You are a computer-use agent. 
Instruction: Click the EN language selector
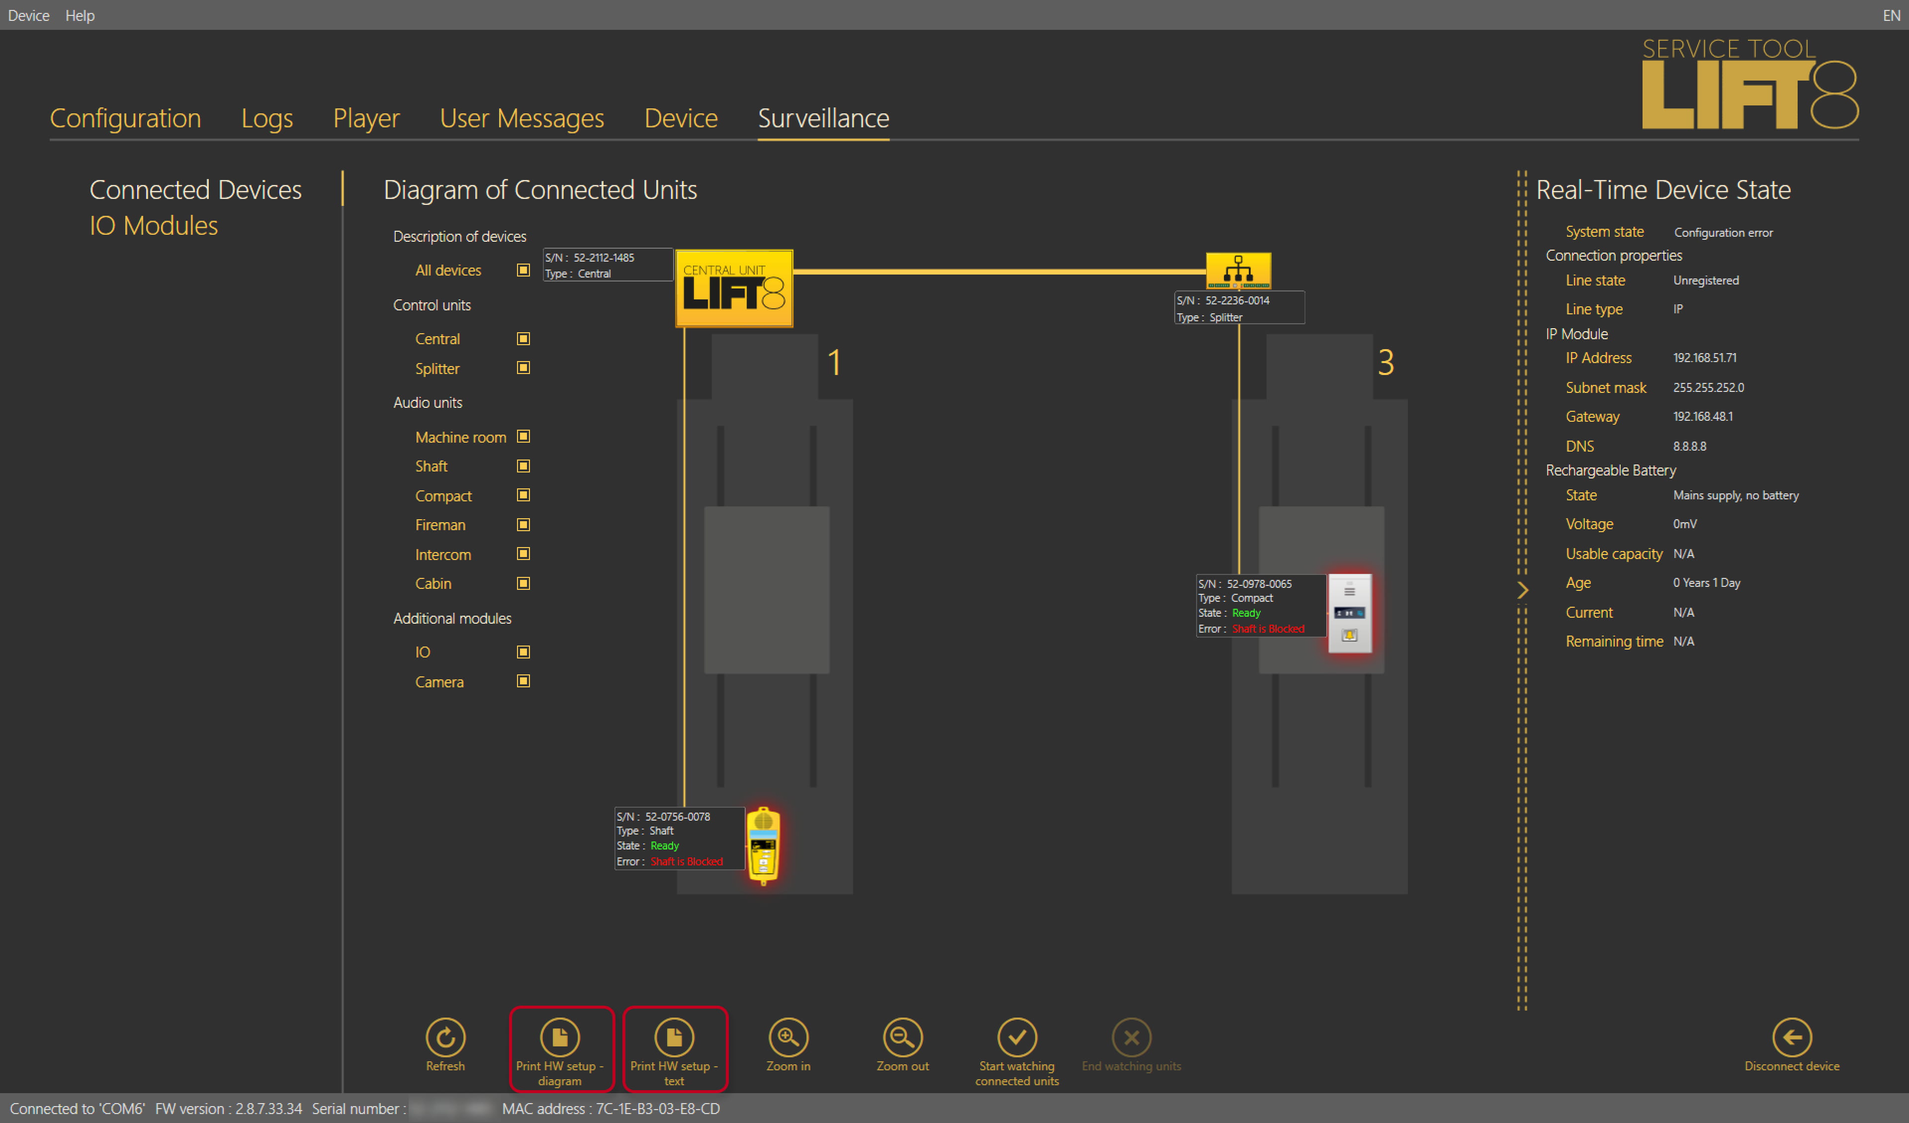(x=1891, y=15)
